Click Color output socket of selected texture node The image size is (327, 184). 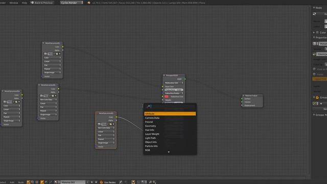(x=116, y=117)
